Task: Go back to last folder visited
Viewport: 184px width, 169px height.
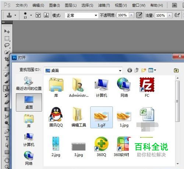Action: pyautogui.click(x=130, y=70)
